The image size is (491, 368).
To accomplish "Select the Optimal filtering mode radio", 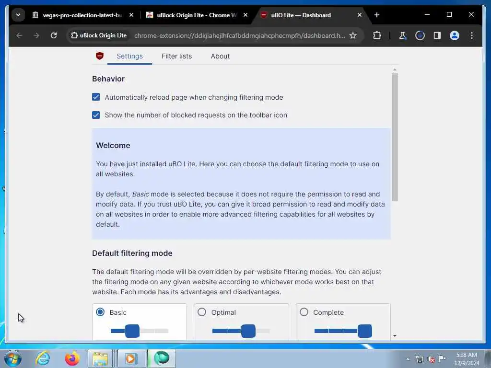I will (x=202, y=312).
